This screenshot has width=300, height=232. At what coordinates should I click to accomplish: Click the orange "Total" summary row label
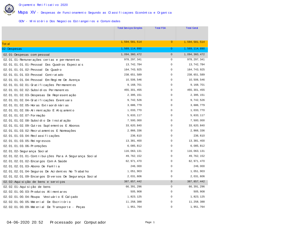6,44
